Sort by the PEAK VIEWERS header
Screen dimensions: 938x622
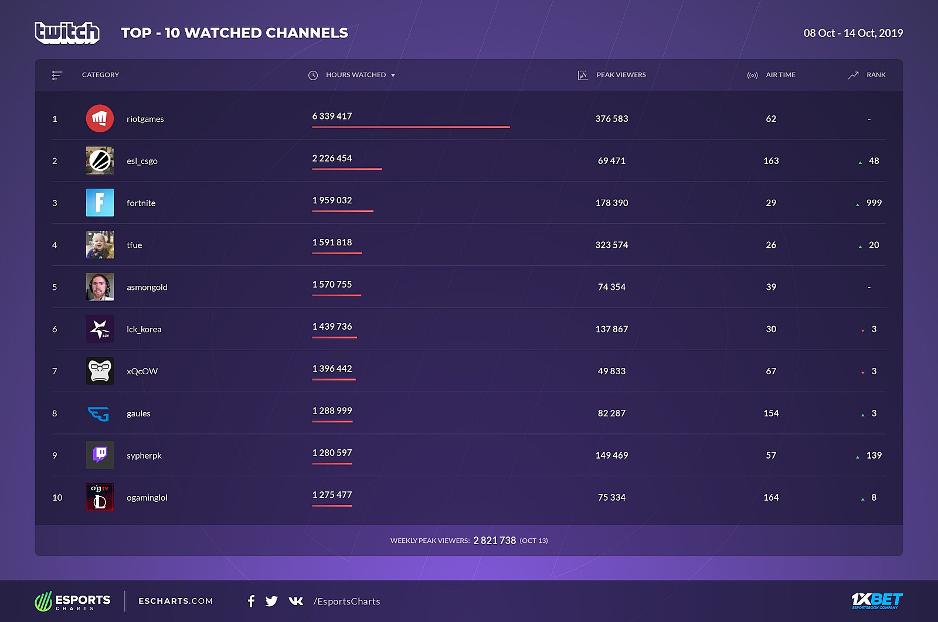pos(621,75)
